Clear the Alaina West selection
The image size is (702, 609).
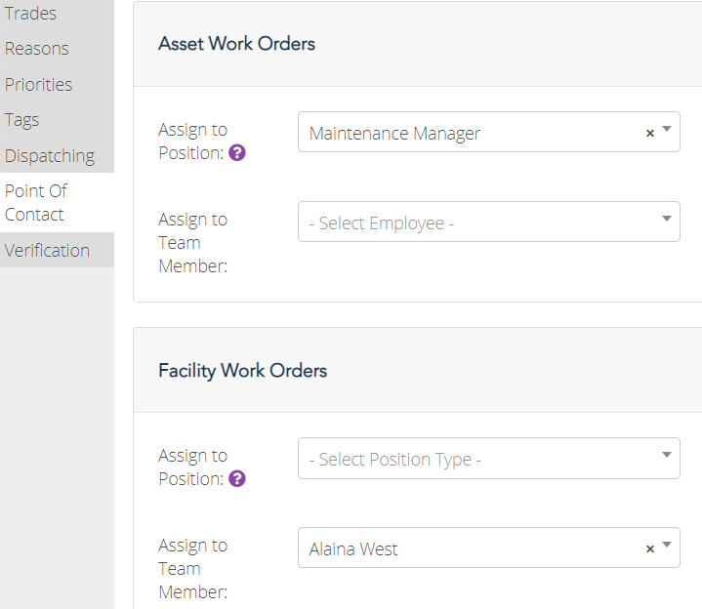click(650, 548)
